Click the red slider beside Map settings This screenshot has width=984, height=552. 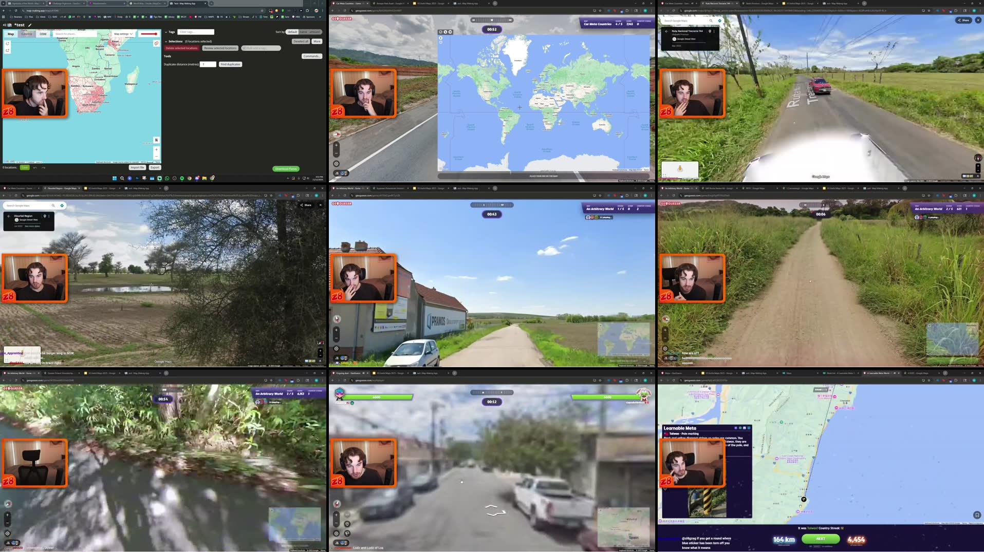(x=148, y=33)
